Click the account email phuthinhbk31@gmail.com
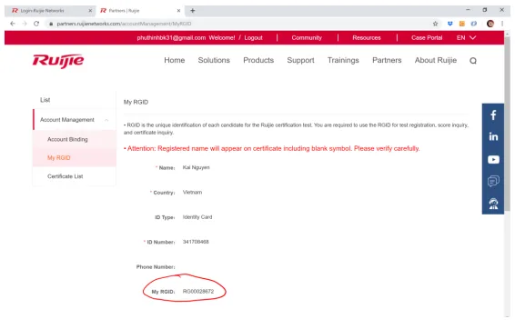515x329 pixels. 171,38
